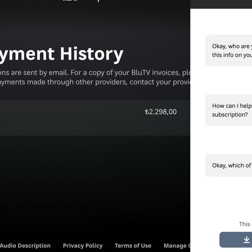The width and height of the screenshot is (252, 252).
Task: Click the 'Okay, which of' chat message
Action: tap(231, 165)
